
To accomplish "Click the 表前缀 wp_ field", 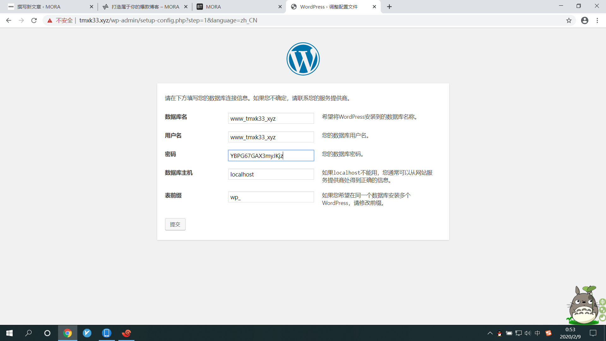I will point(271,197).
